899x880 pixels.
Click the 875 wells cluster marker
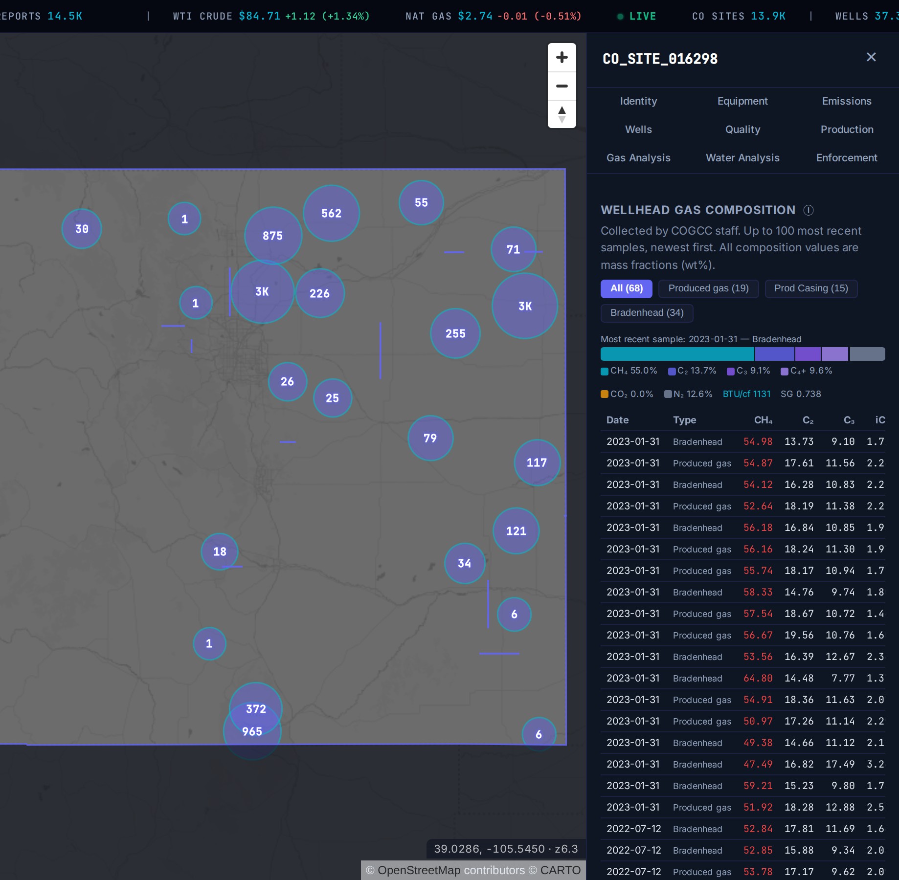pyautogui.click(x=273, y=236)
